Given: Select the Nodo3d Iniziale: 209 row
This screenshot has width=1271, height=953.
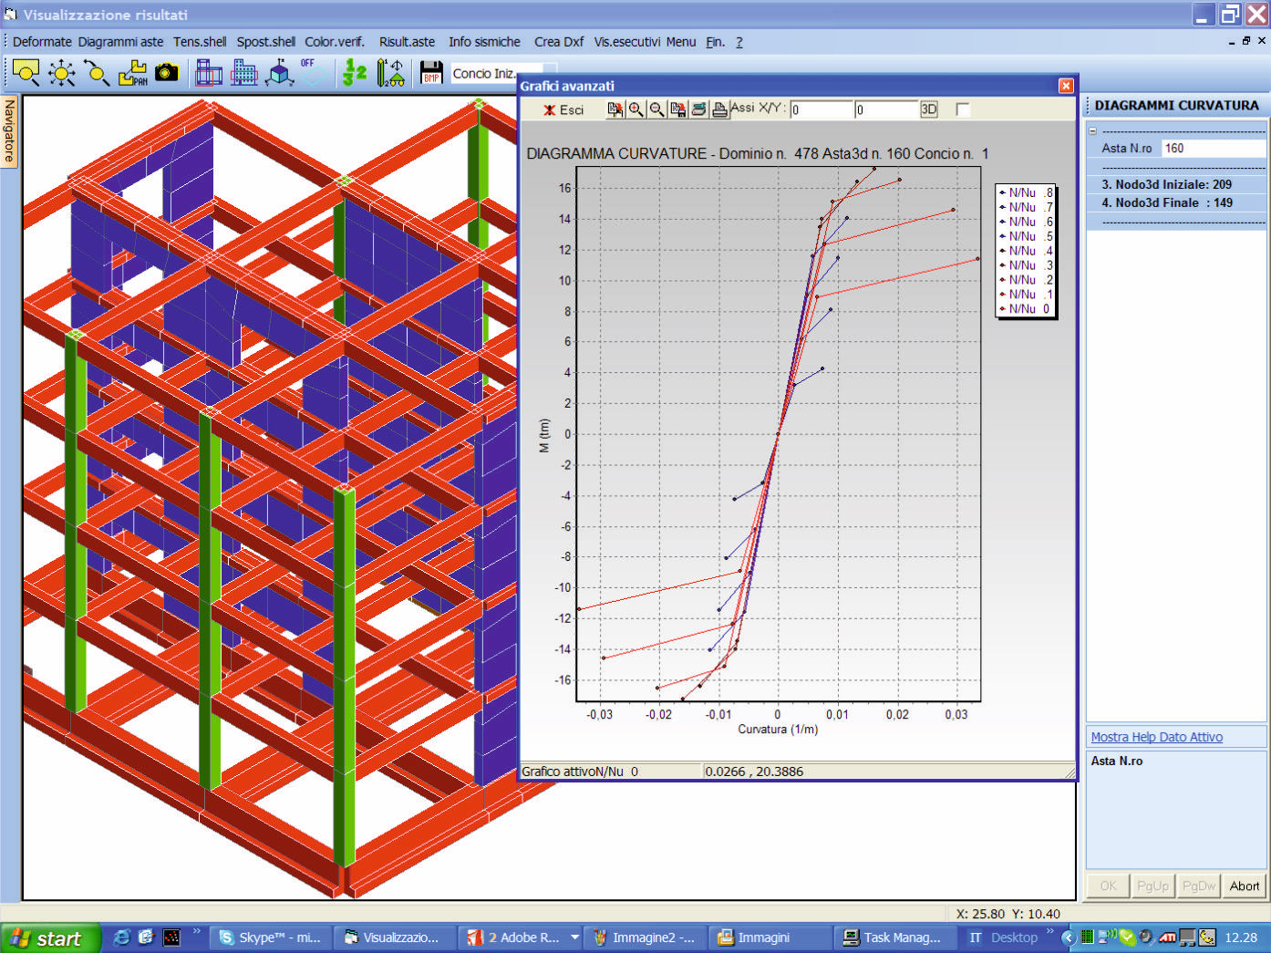Looking at the screenshot, I should (x=1176, y=184).
